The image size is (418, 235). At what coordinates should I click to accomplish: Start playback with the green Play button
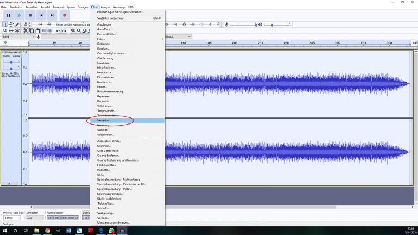coord(19,15)
